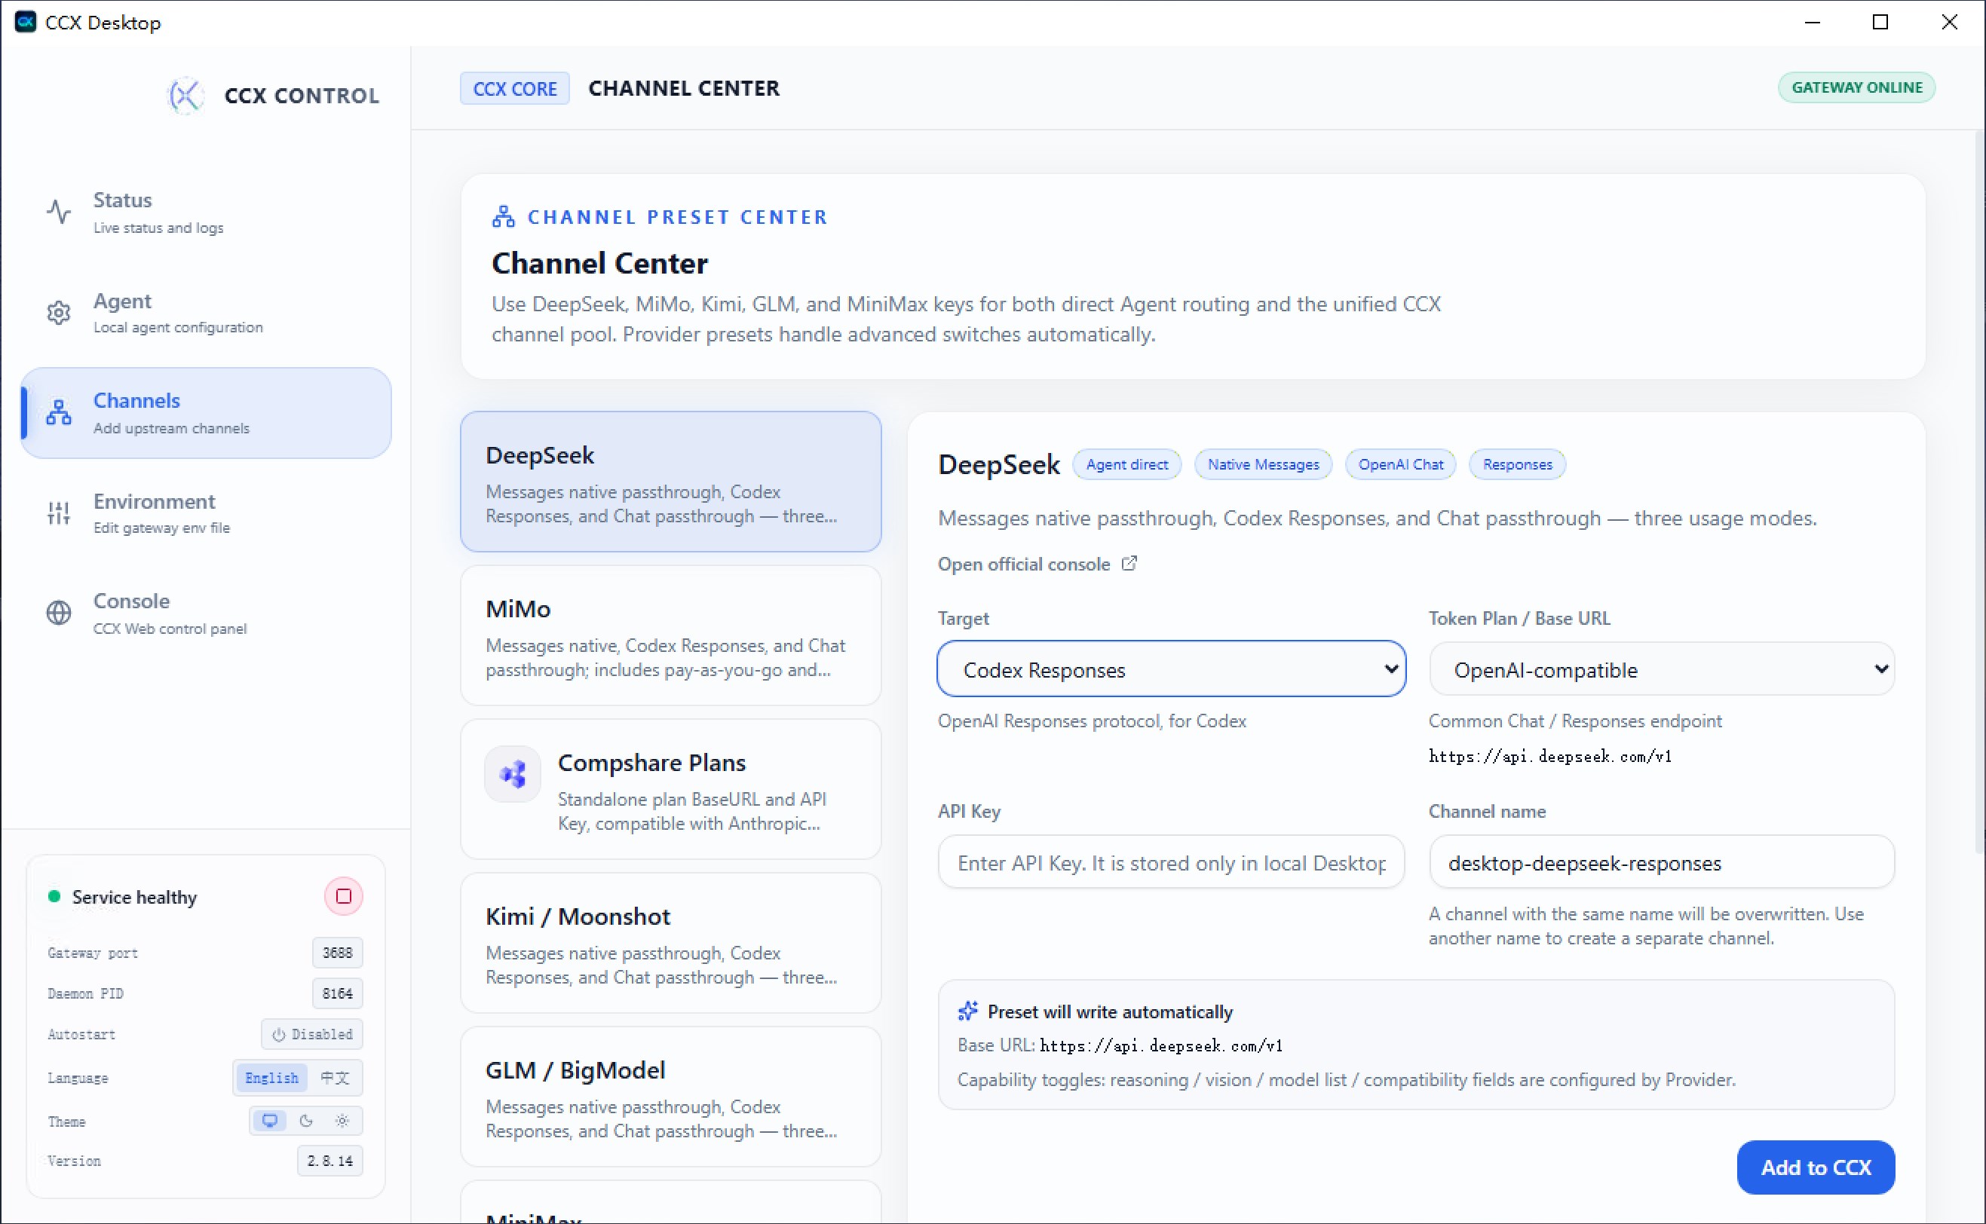
Task: Click the Agent gear icon in sidebar
Action: pos(58,313)
